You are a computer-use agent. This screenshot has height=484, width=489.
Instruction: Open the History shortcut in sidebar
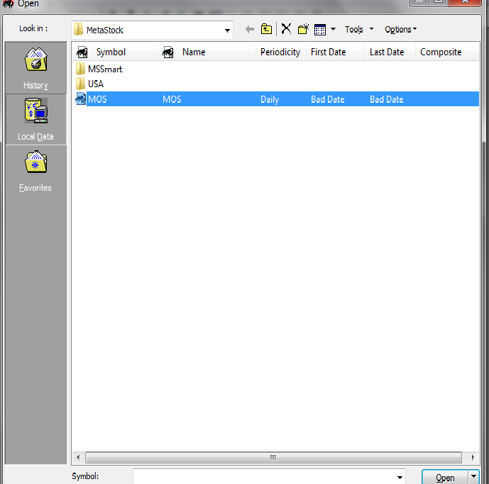click(x=36, y=68)
